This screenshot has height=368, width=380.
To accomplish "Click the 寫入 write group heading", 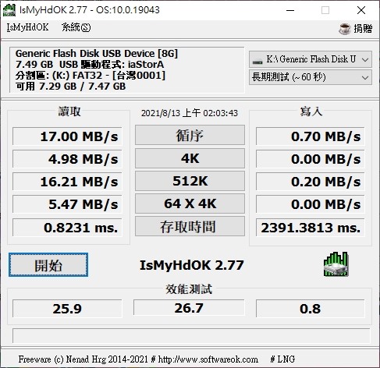I will [311, 111].
